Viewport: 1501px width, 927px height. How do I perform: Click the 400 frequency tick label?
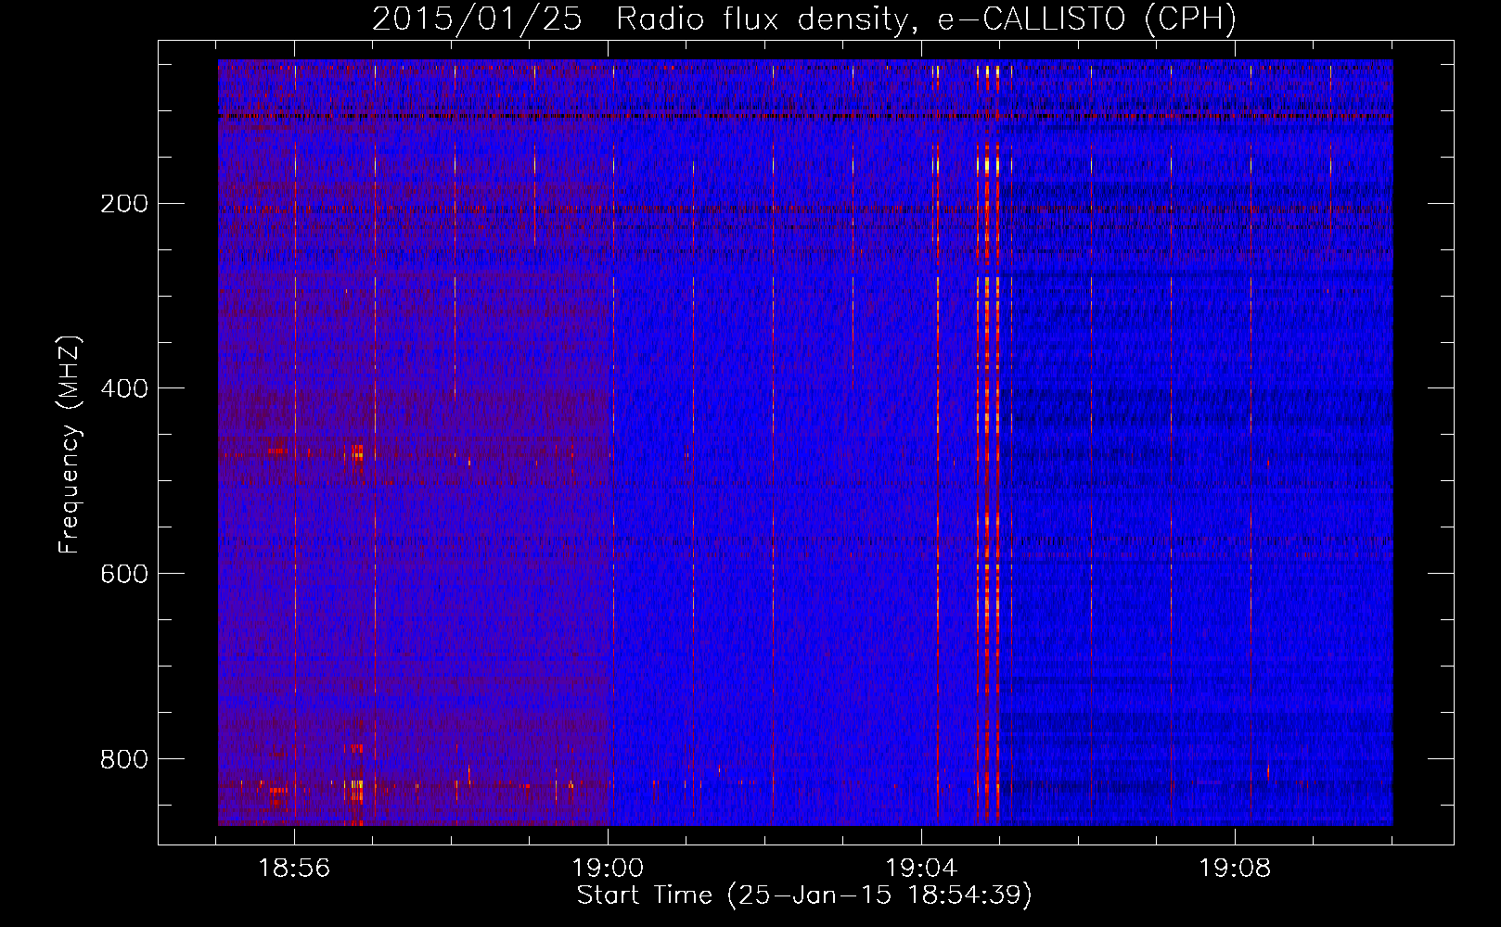click(x=124, y=388)
